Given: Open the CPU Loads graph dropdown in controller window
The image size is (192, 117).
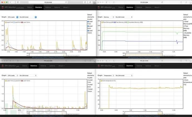Looking at the screenshot, I should click(13, 17).
